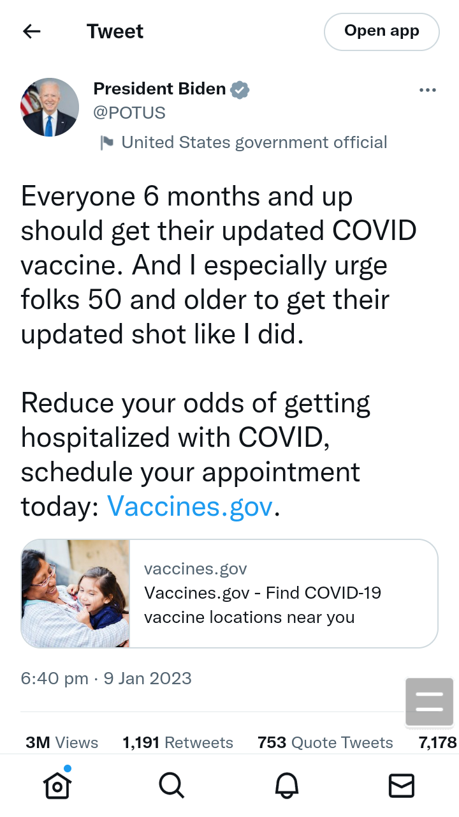Viewport: 459px width, 817px height.
Task: Open the tweet's three-dot more menu
Action: [428, 90]
